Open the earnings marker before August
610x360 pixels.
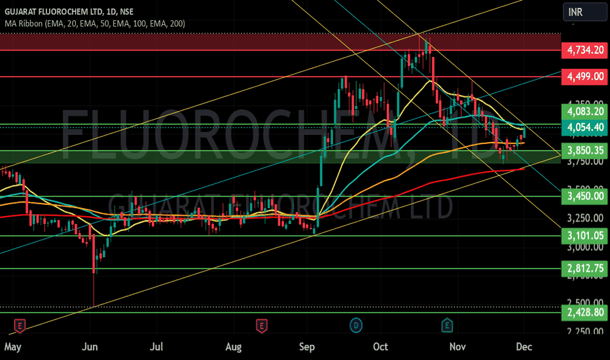261,326
